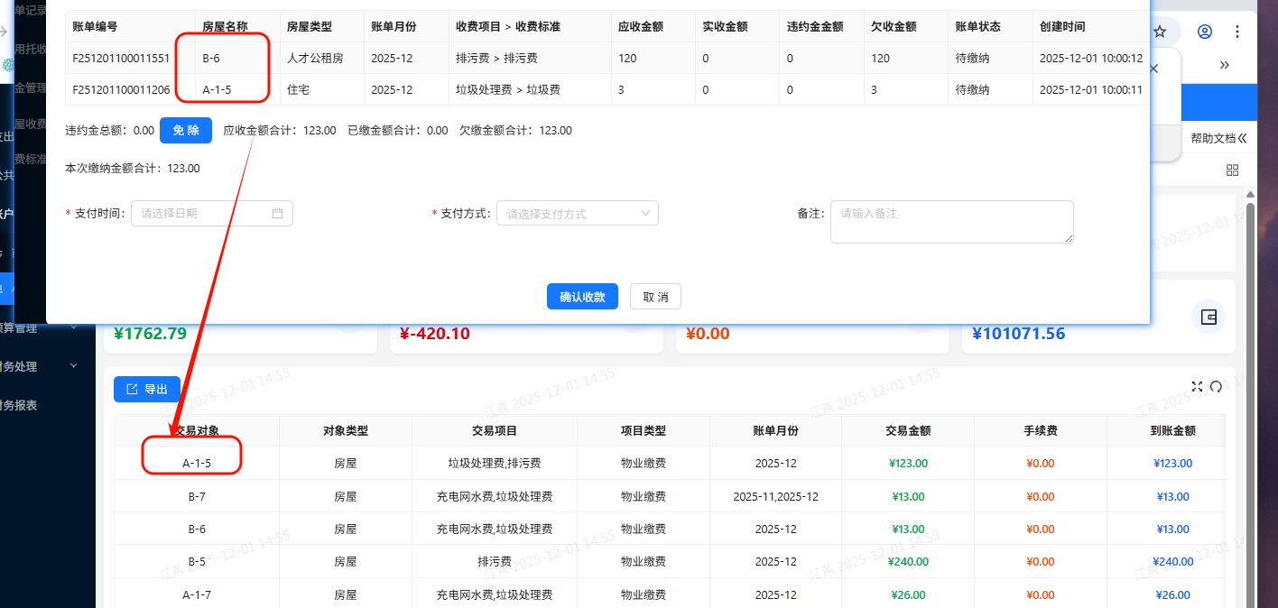Expand the 财务处理 sidebar section
This screenshot has width=1278, height=608.
point(36,366)
